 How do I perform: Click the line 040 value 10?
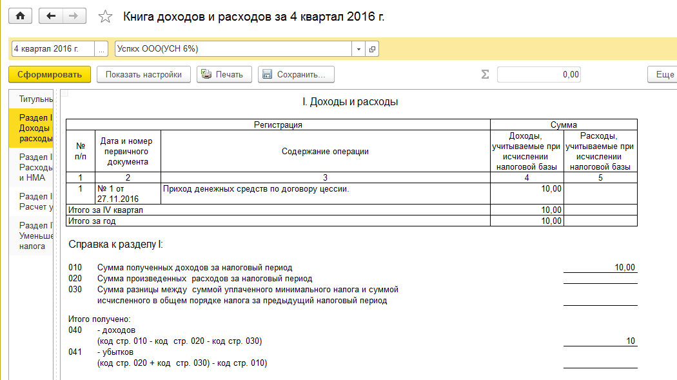(x=600, y=341)
